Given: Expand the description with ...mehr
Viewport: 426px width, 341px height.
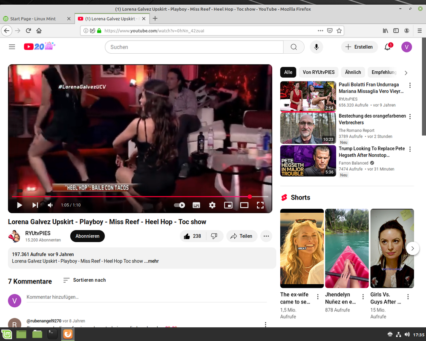Looking at the screenshot, I should [151, 261].
